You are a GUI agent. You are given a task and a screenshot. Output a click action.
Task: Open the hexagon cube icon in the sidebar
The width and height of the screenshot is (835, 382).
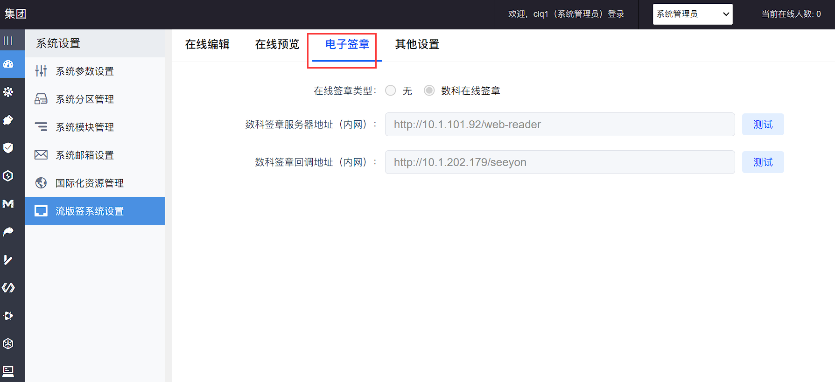8,344
